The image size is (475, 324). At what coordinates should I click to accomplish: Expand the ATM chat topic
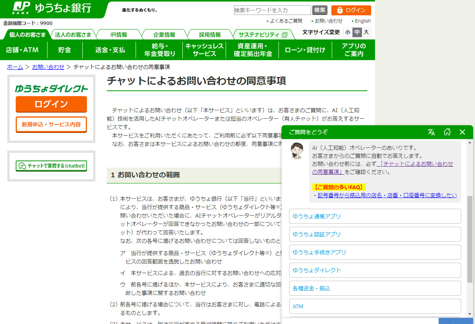tap(375, 306)
